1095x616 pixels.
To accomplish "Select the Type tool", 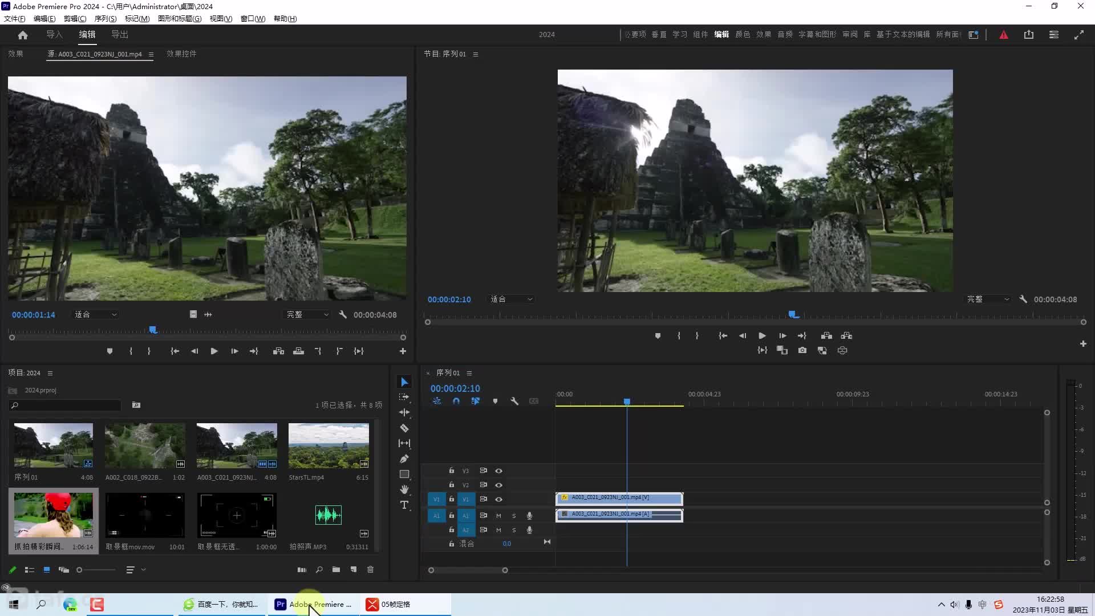I will click(404, 505).
